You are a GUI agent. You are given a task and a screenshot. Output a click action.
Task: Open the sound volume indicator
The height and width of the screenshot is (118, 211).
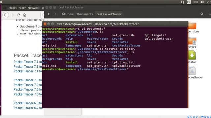tap(202, 2)
